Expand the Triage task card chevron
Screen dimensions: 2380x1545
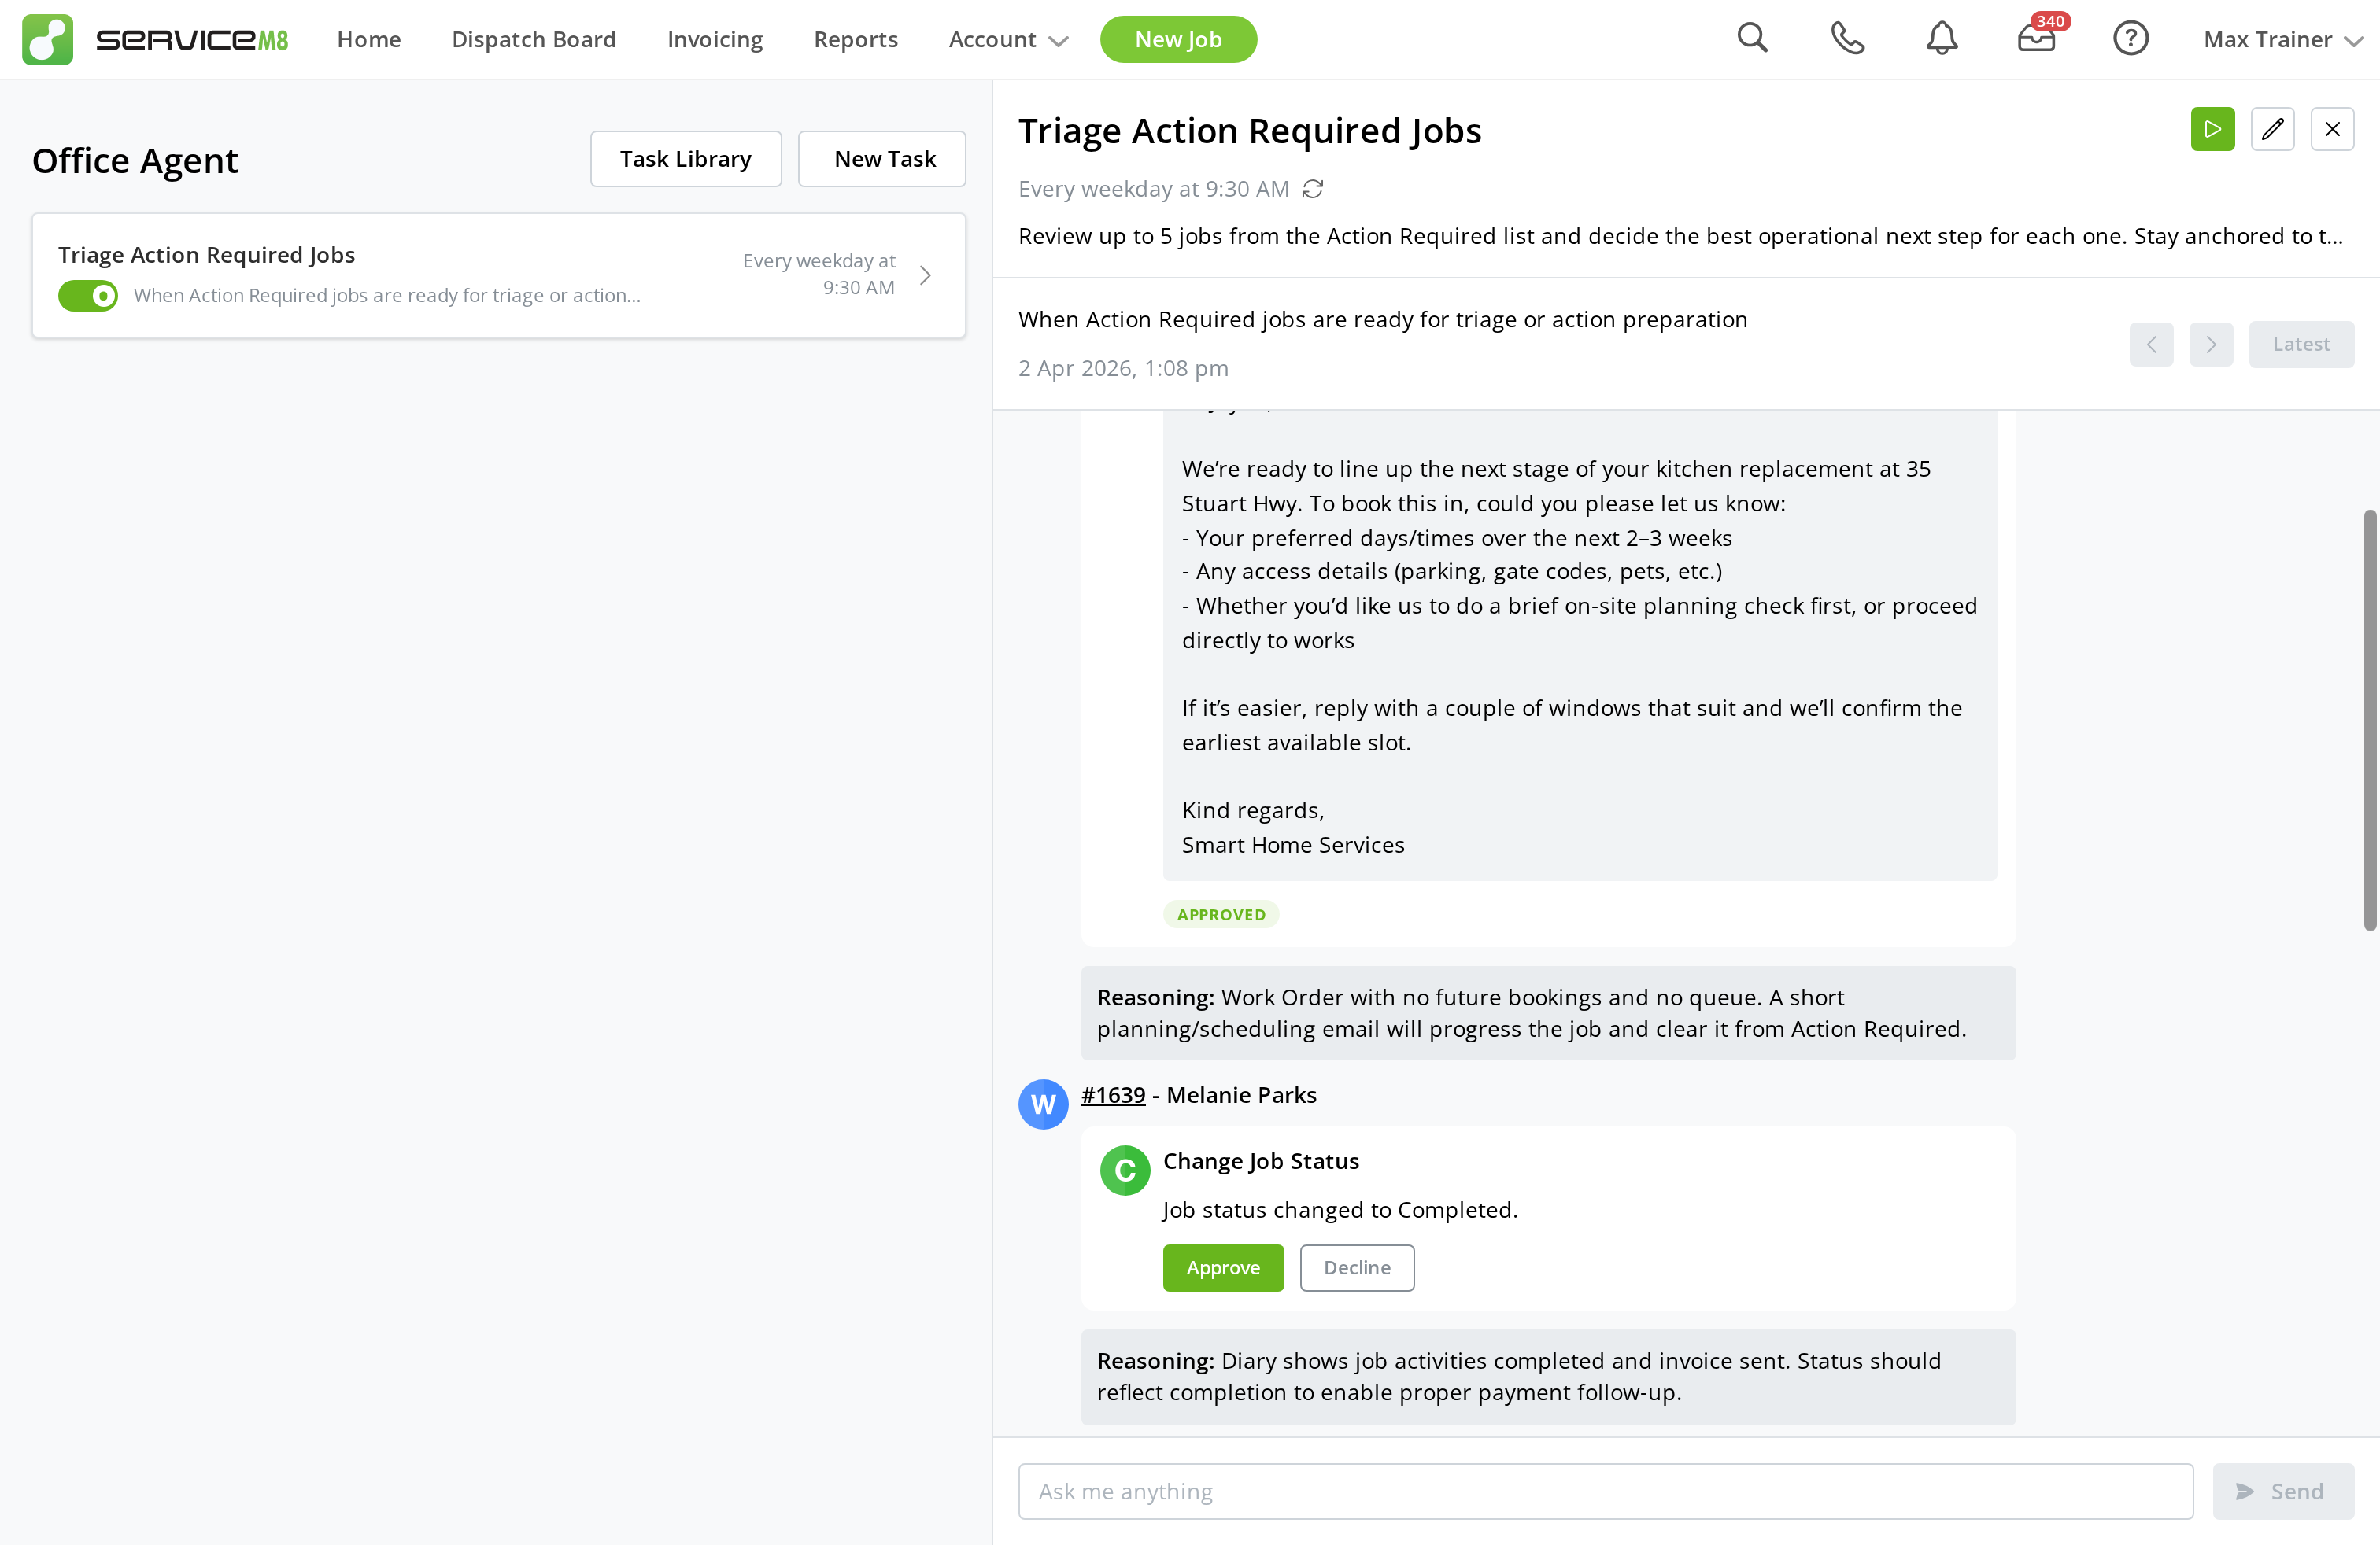coord(924,275)
